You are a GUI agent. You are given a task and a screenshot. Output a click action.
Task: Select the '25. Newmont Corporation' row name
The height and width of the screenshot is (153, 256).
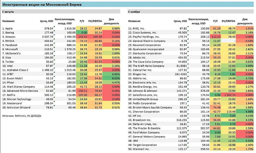pyautogui.click(x=144, y=45)
